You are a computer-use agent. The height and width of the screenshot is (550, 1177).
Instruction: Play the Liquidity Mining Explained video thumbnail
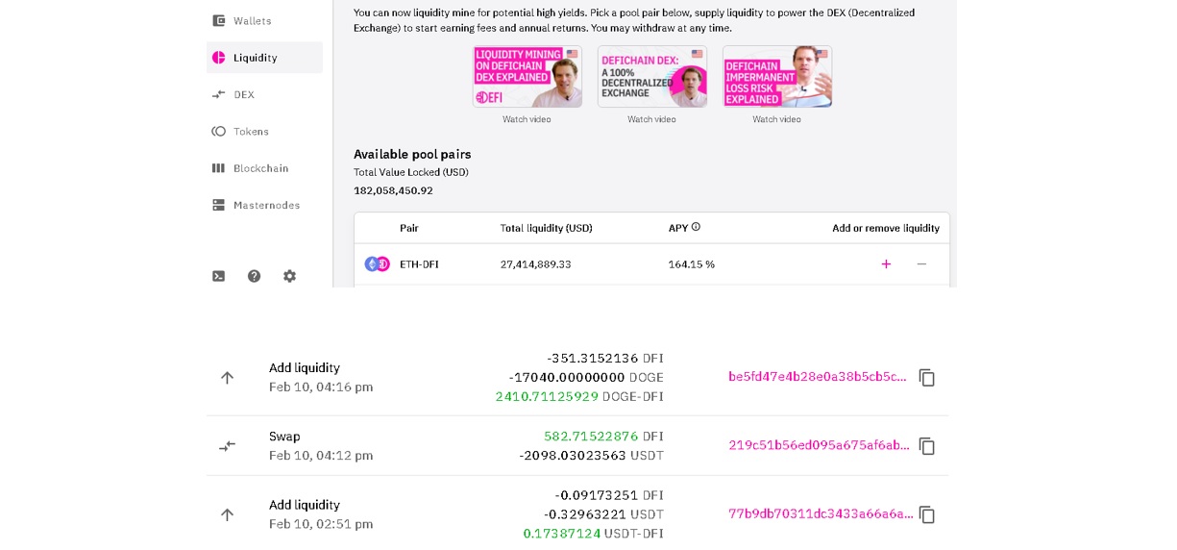pyautogui.click(x=527, y=76)
